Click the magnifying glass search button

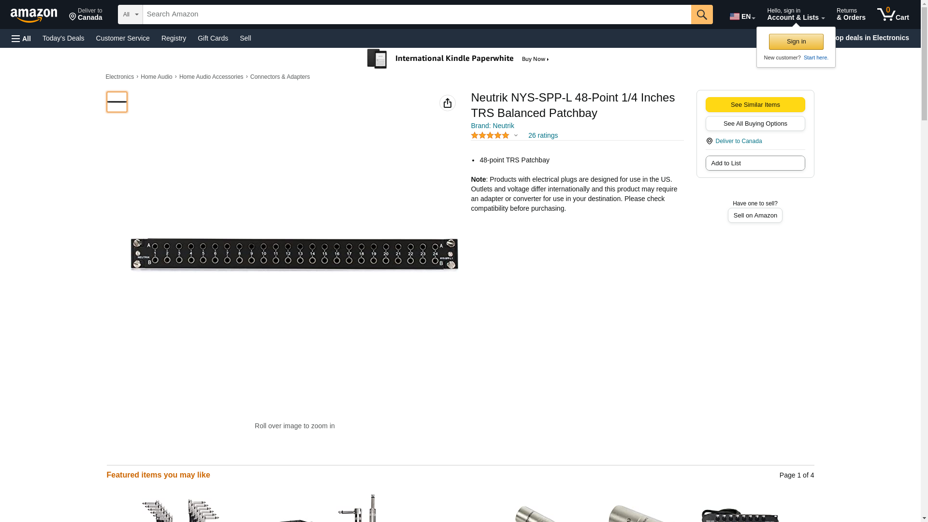click(x=702, y=14)
